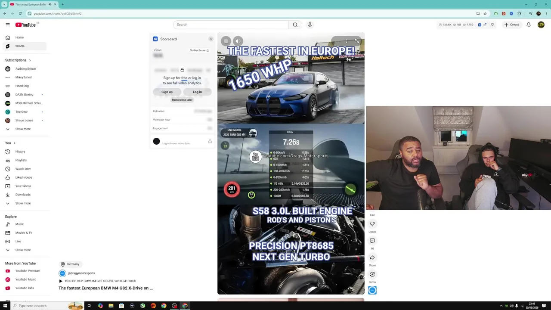551x310 pixels.
Task: Open Music in Explore
Action: [x=24, y=224]
